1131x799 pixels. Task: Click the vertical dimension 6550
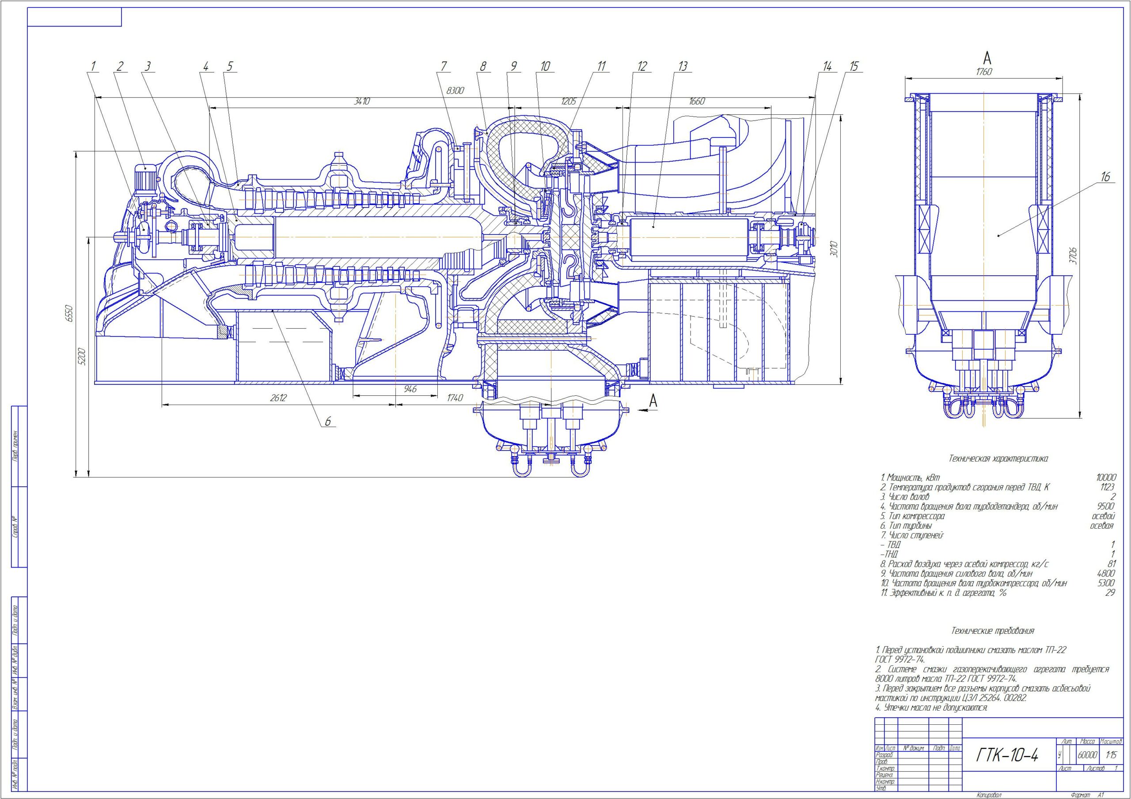pos(69,313)
